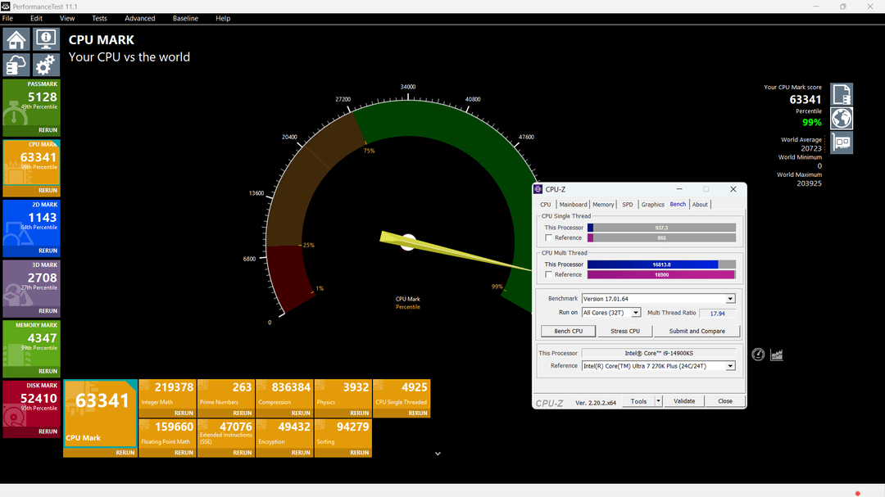Click the Validate button in CPU-Z
This screenshot has width=885, height=497.
click(684, 401)
